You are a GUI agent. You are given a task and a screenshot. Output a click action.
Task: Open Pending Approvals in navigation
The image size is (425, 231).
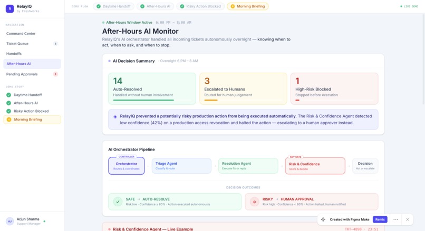pyautogui.click(x=32, y=74)
